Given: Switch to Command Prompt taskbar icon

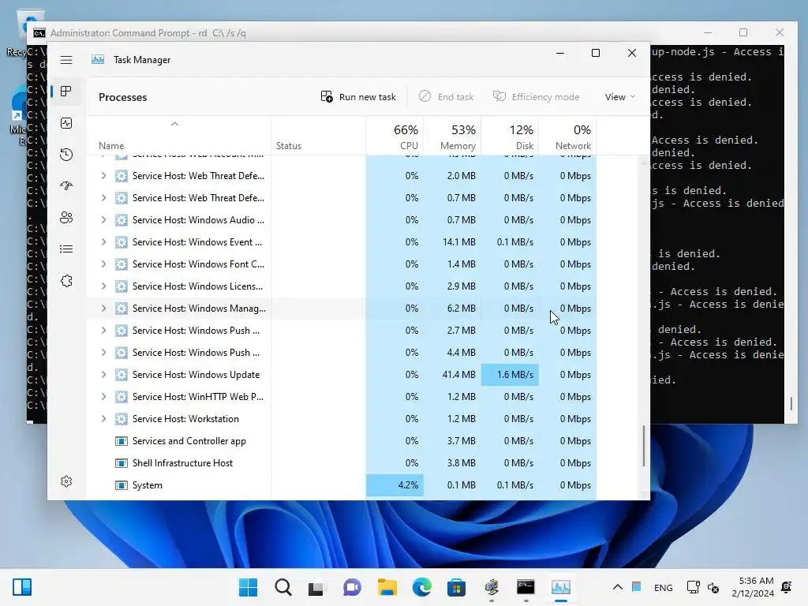Looking at the screenshot, I should click(x=526, y=587).
